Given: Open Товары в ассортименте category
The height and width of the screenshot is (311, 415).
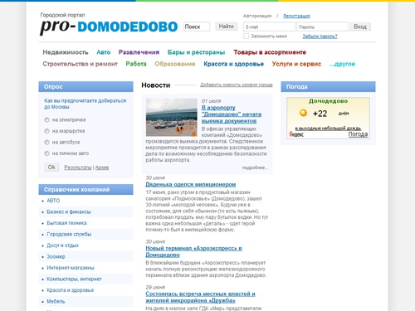Looking at the screenshot, I should tap(270, 52).
